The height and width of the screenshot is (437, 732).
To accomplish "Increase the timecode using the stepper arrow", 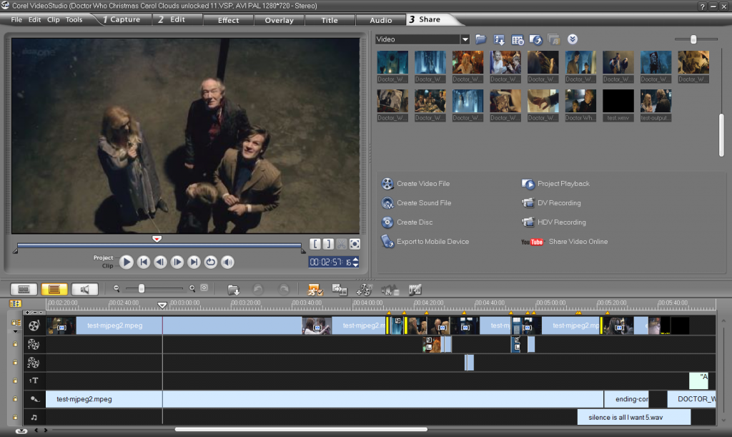I will 356,260.
